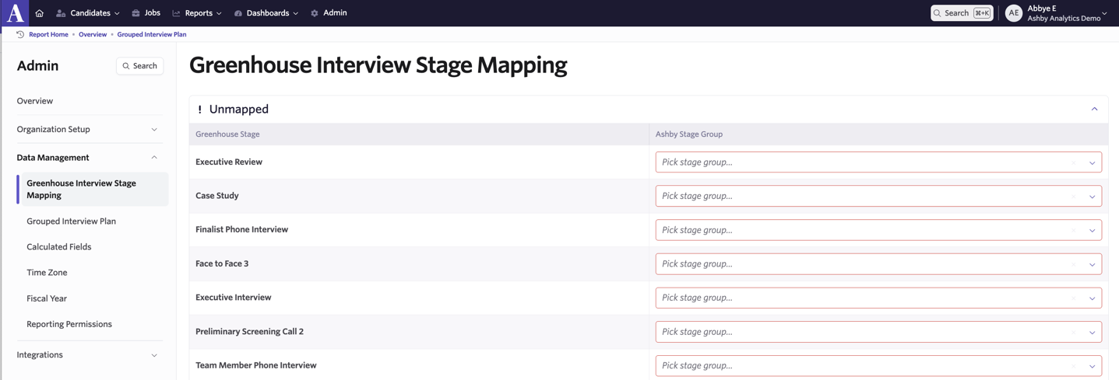Expand the Organization Setup section
Screen dimensions: 1119x380
(x=88, y=129)
